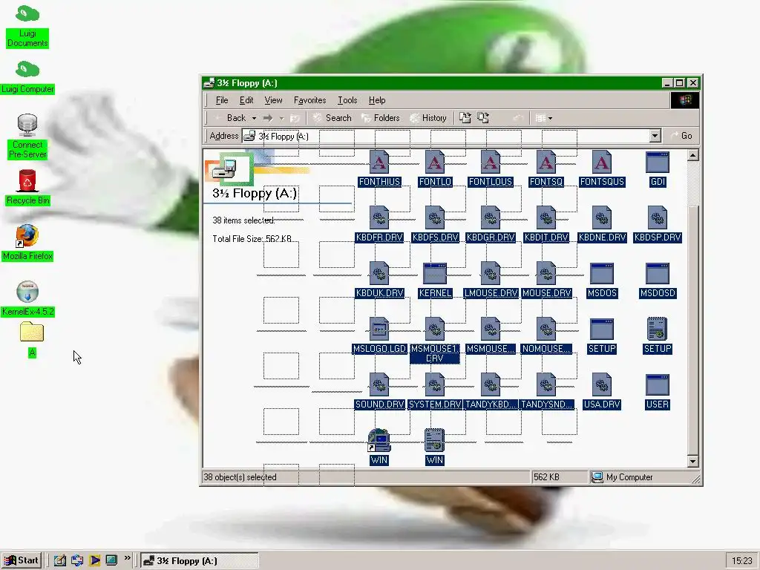Click the Back toolbar button

(230, 118)
